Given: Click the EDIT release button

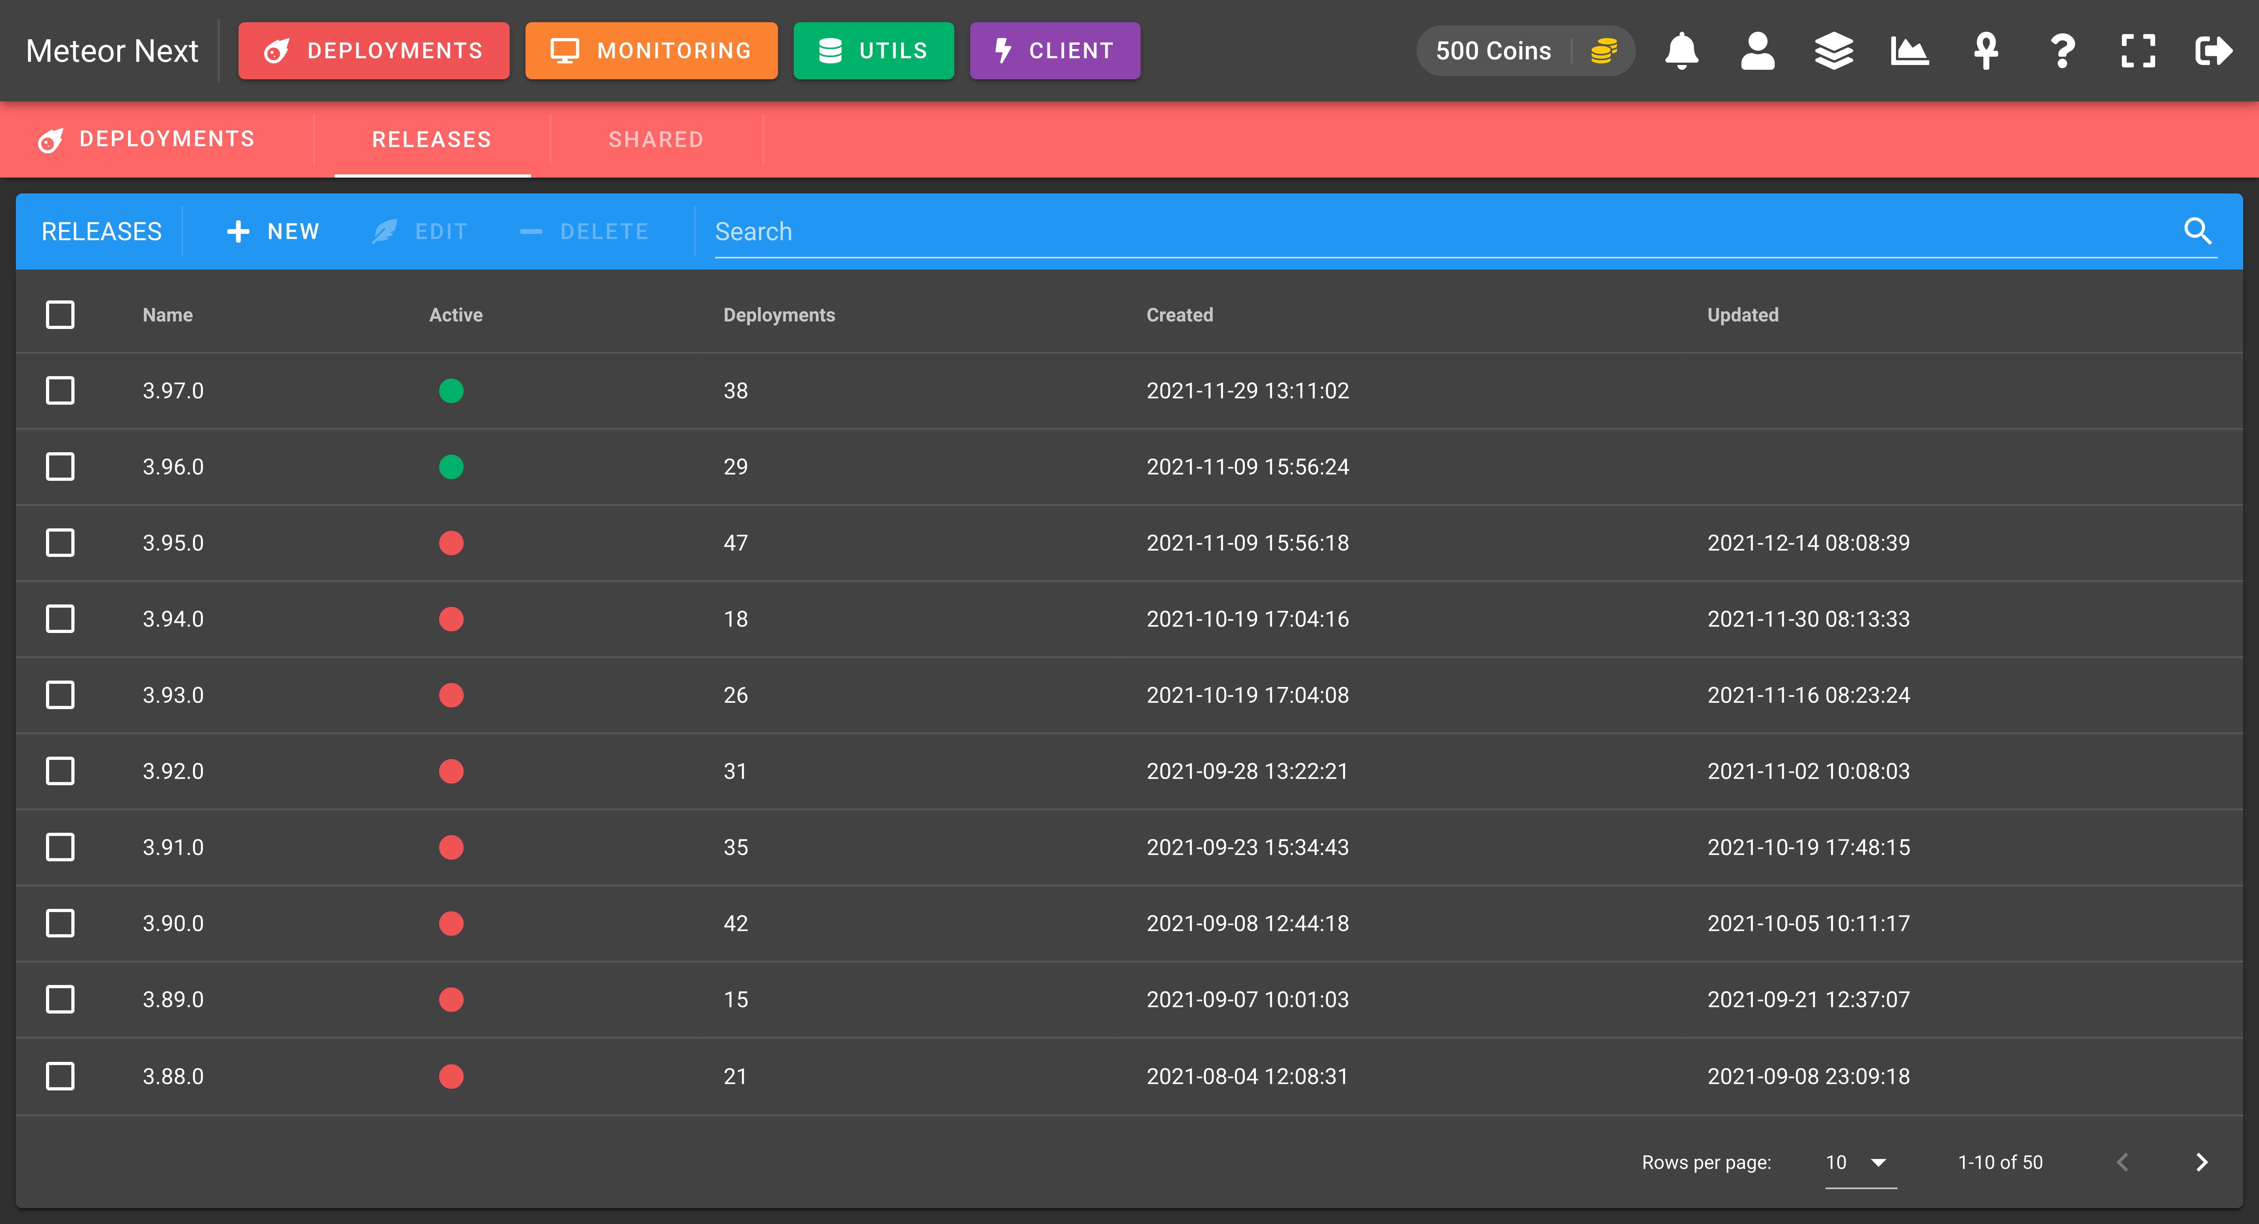Looking at the screenshot, I should pyautogui.click(x=420, y=231).
